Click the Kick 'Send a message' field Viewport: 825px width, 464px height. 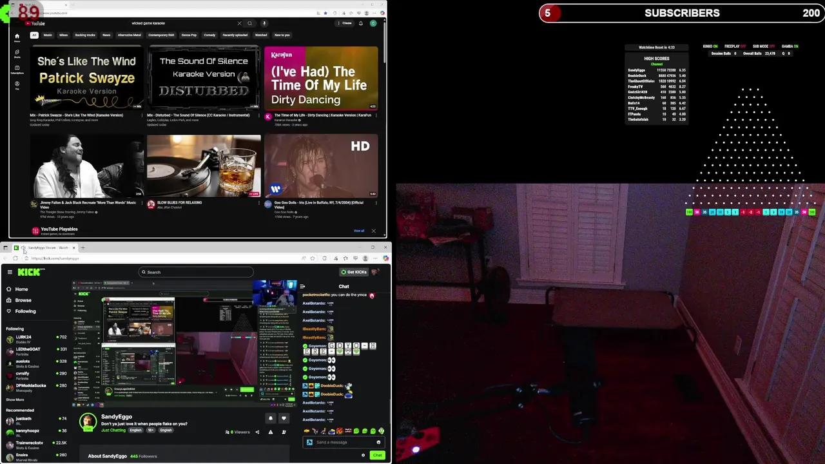click(344, 442)
